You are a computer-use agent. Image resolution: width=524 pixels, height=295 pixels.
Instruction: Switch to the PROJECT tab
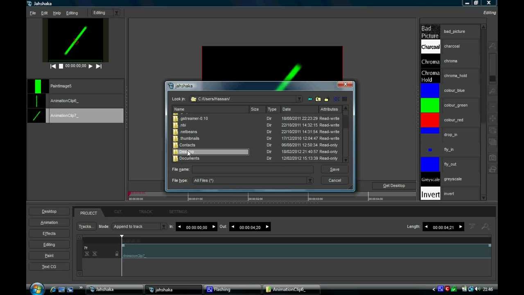click(88, 213)
